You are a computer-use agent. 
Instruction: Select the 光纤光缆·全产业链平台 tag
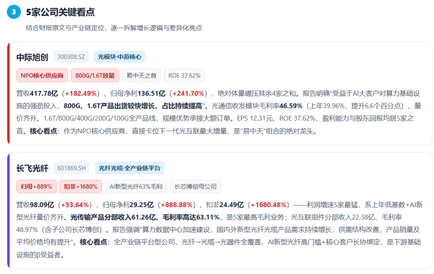click(x=129, y=168)
